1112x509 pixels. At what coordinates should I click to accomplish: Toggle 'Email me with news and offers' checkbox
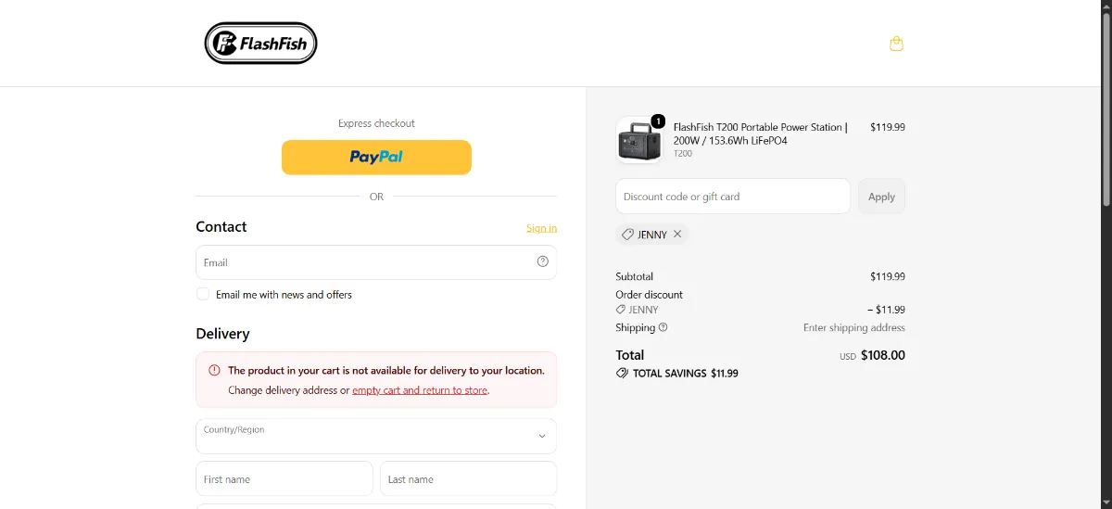click(x=203, y=294)
